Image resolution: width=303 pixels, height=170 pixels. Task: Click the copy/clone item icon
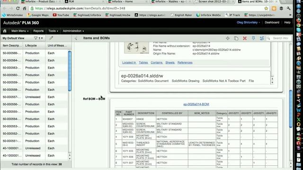tap(236, 38)
